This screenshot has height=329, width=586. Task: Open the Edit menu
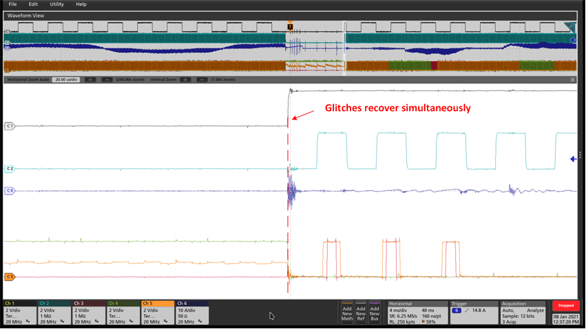[33, 4]
